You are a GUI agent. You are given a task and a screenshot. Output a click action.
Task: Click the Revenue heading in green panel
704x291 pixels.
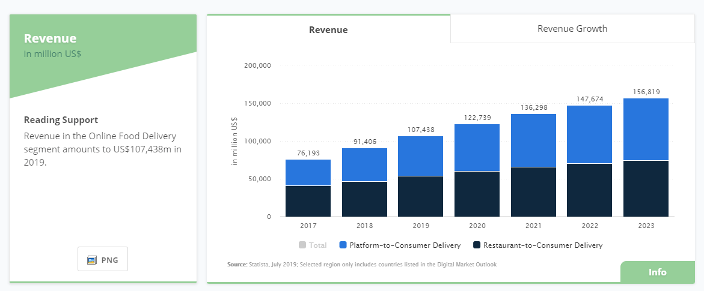click(51, 38)
